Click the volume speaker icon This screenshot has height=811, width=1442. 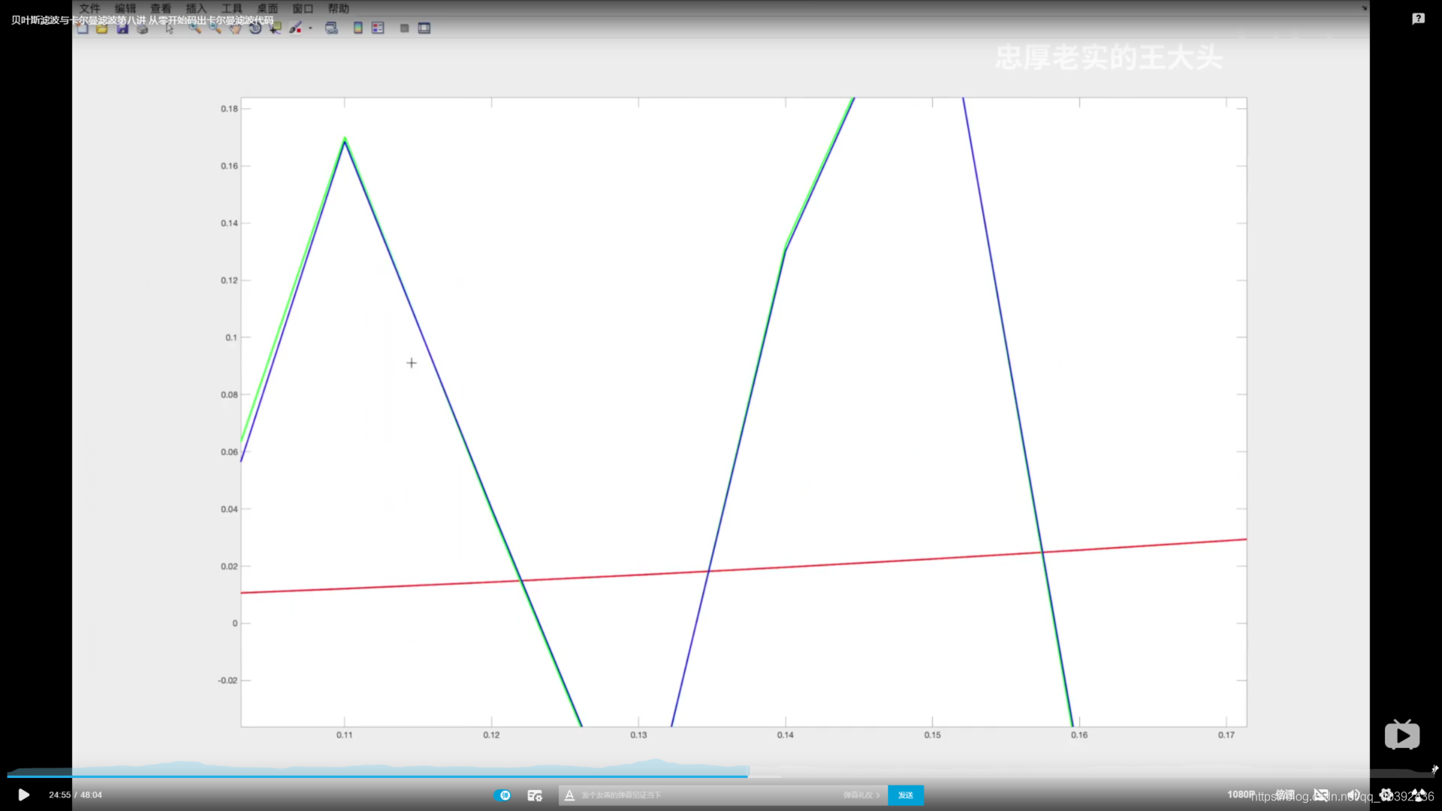pyautogui.click(x=1353, y=794)
